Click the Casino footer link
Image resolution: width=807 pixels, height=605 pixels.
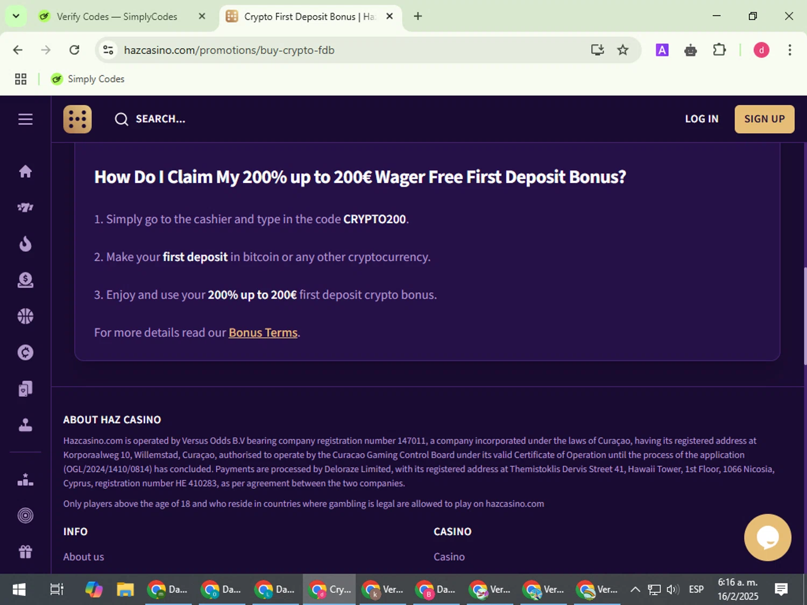449,557
